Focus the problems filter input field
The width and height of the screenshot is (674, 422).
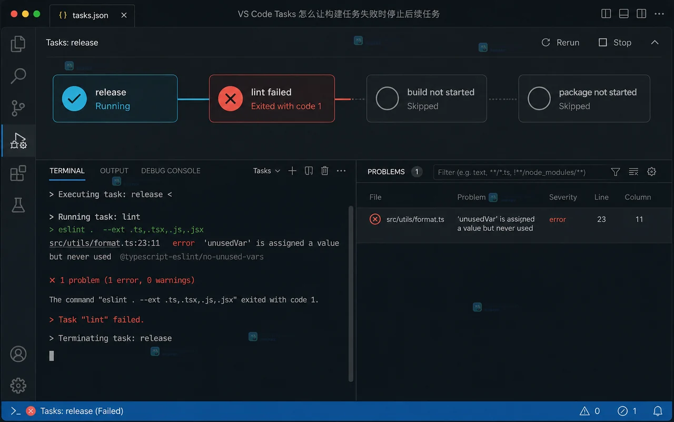(519, 172)
